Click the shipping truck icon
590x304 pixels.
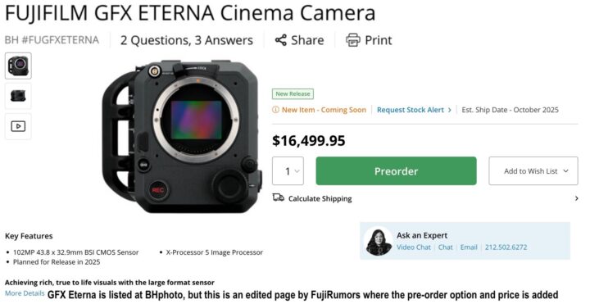click(x=279, y=198)
